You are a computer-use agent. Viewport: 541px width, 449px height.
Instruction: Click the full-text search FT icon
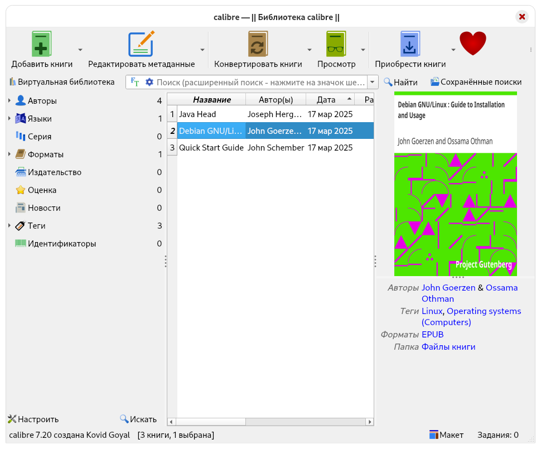point(134,82)
